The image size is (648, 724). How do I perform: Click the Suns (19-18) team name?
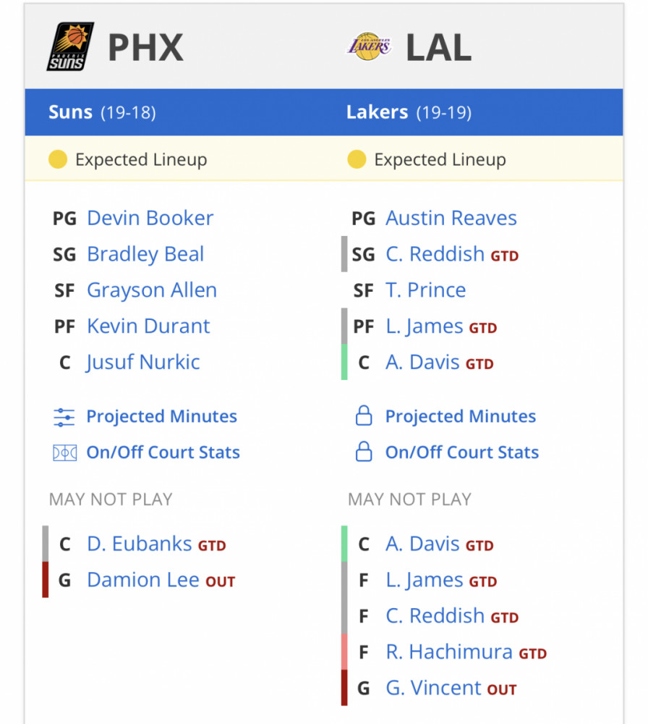pyautogui.click(x=103, y=112)
